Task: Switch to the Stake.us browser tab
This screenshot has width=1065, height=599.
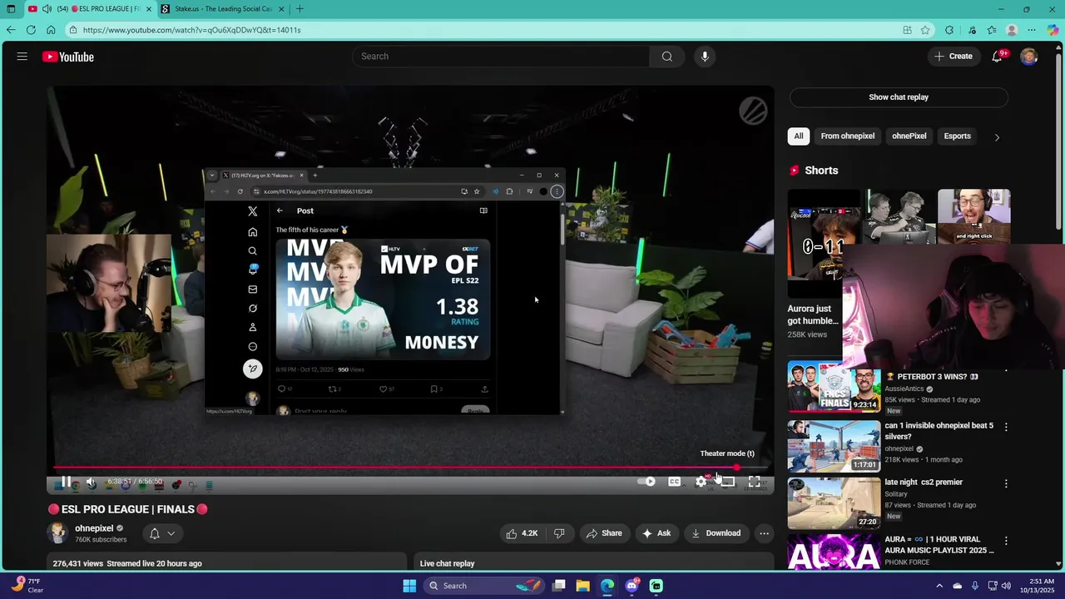Action: pyautogui.click(x=222, y=9)
